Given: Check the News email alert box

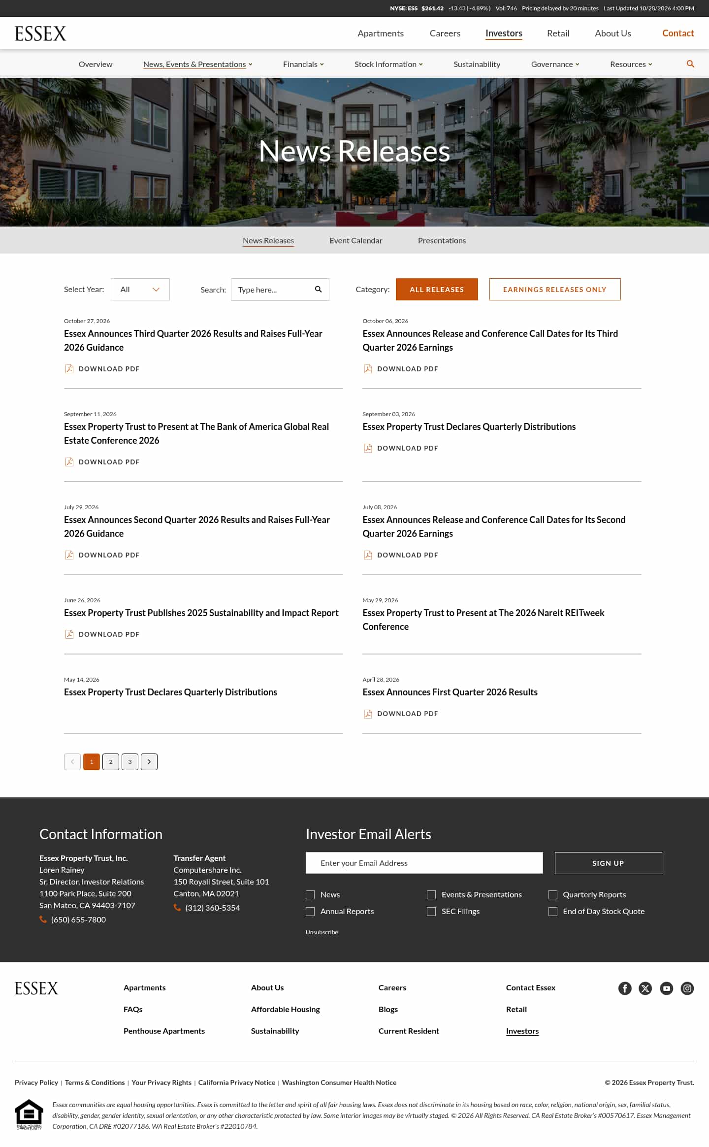Looking at the screenshot, I should (x=310, y=895).
